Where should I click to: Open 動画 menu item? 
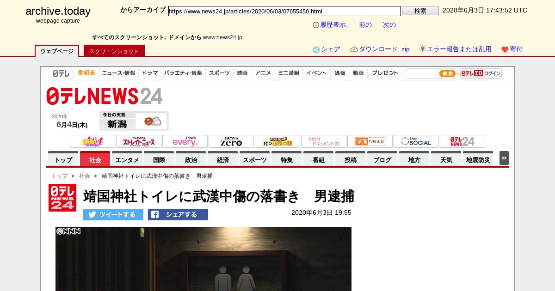point(358,73)
